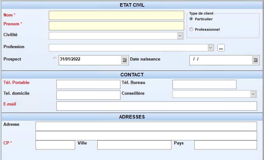264x160 pixels.
Task: Click the CONTACT section header
Action: 132,75
